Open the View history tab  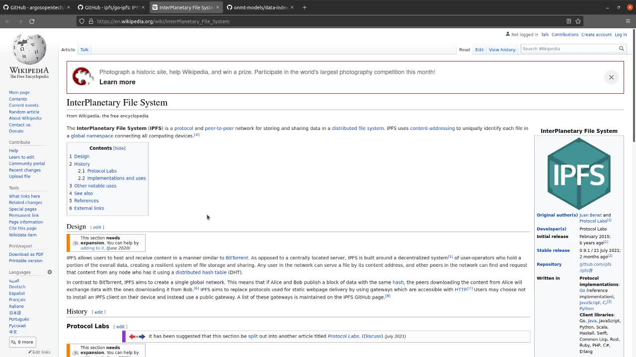pos(502,50)
